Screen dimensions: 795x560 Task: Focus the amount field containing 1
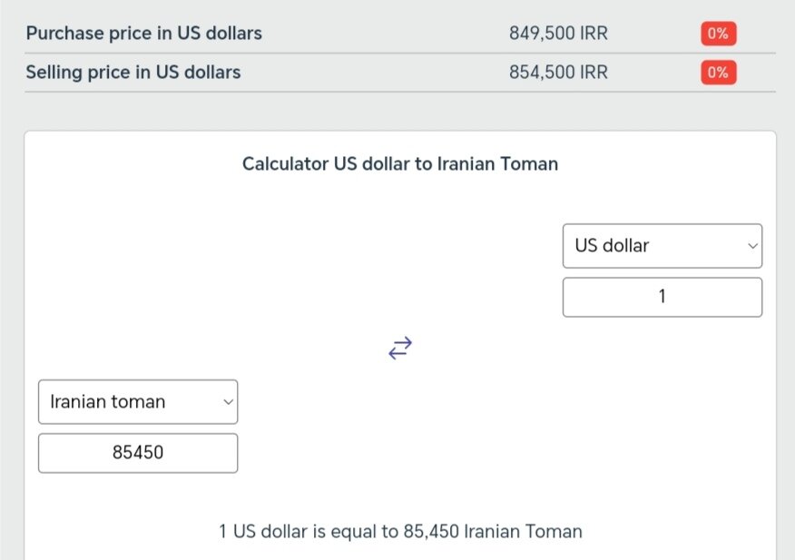coord(662,297)
